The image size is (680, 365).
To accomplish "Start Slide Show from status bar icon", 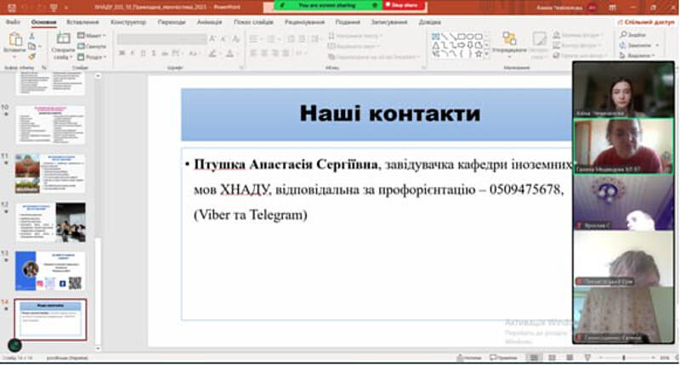I will (x=587, y=357).
